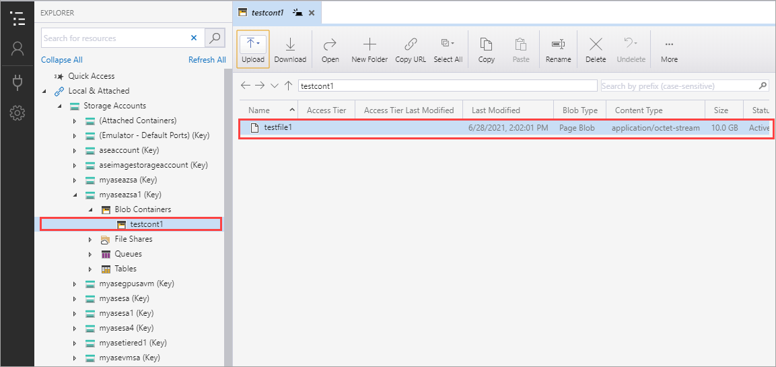Screen dimensions: 776x367
Task: Click the Upload toolbar button
Action: coord(253,49)
